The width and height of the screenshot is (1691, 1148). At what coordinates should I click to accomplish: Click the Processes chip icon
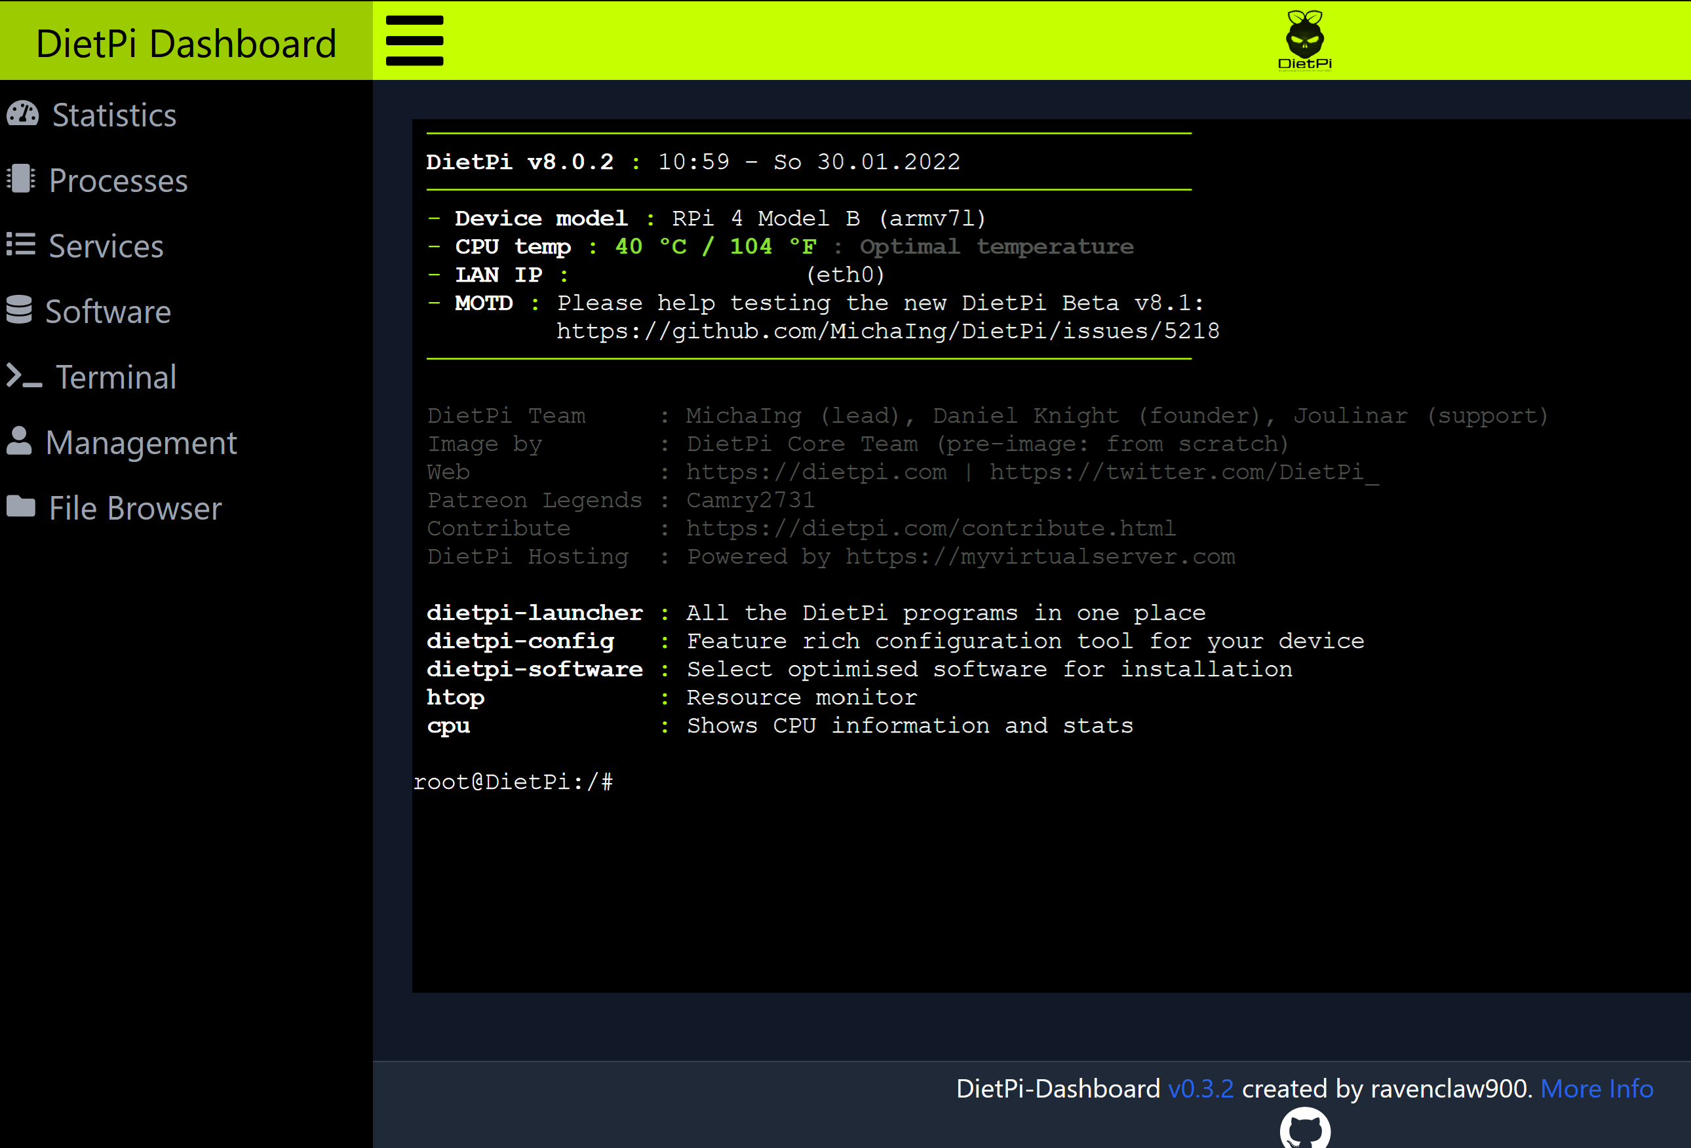point(21,179)
